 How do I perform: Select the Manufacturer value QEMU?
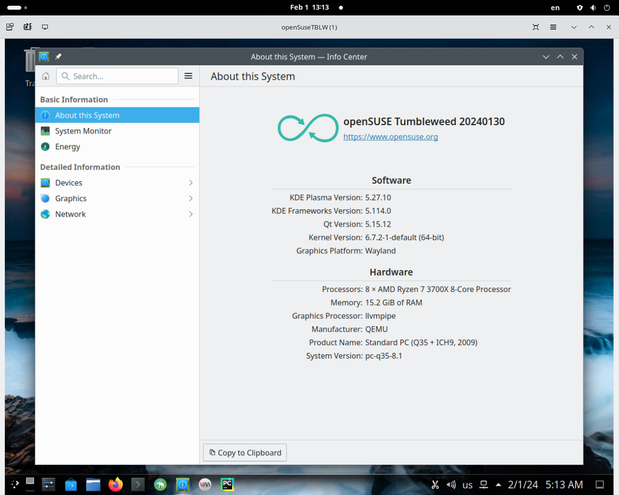[x=376, y=329]
